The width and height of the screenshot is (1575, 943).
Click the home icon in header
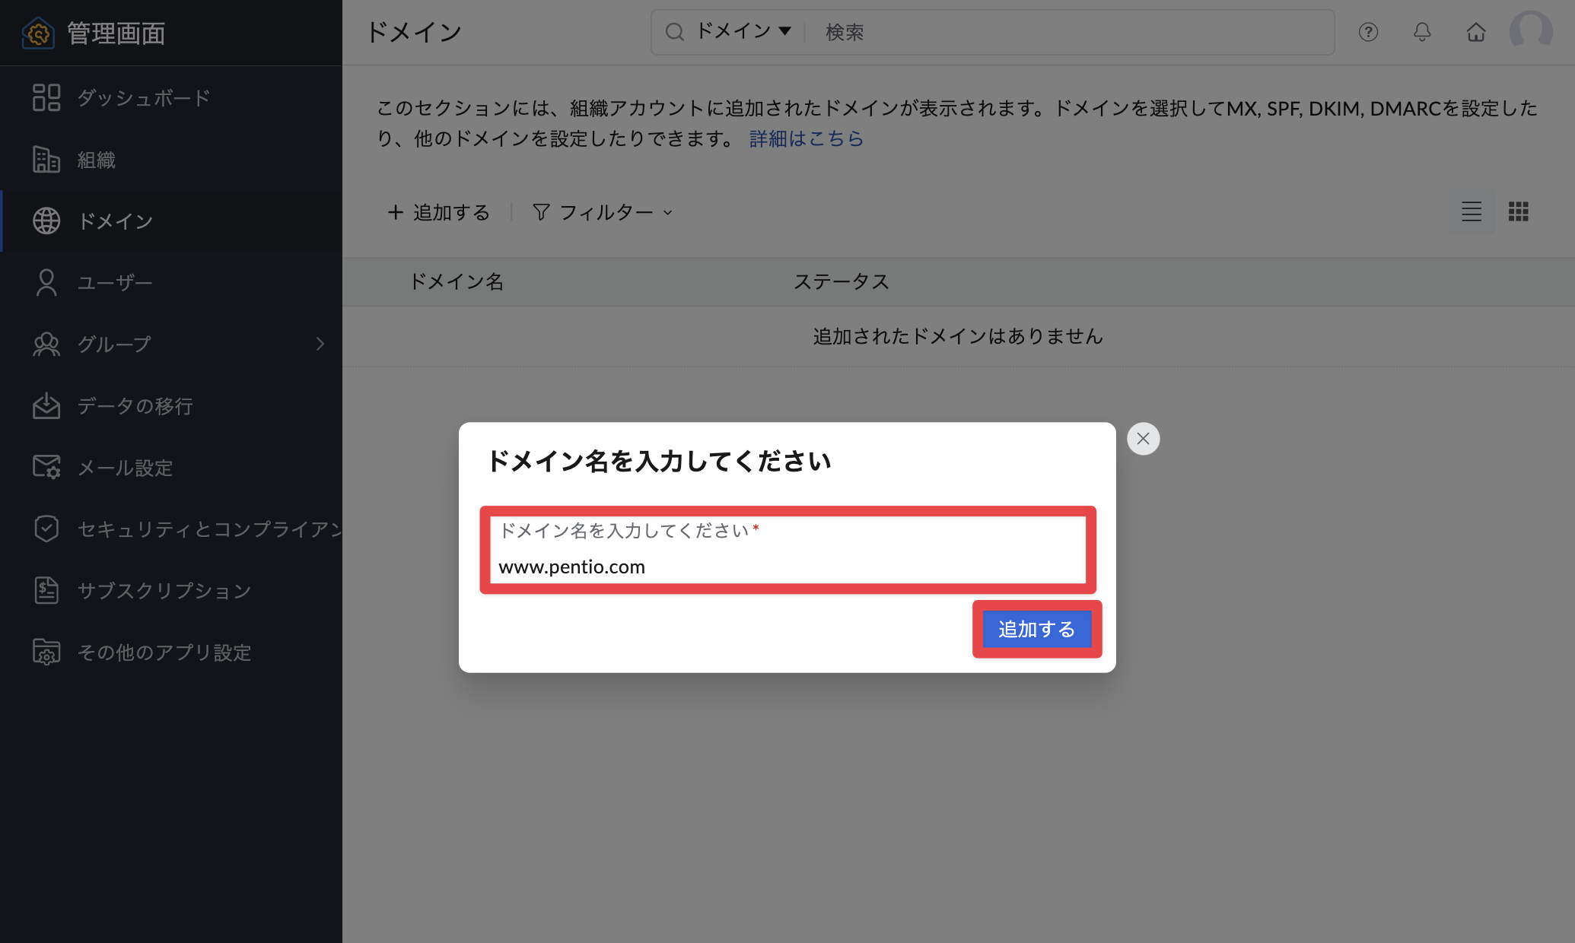[x=1476, y=32]
